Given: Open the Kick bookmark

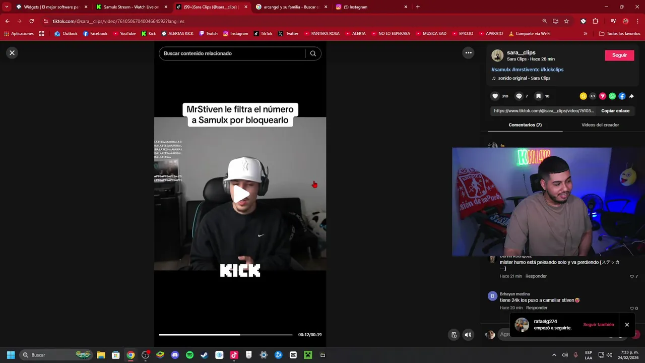Looking at the screenshot, I should coord(149,34).
